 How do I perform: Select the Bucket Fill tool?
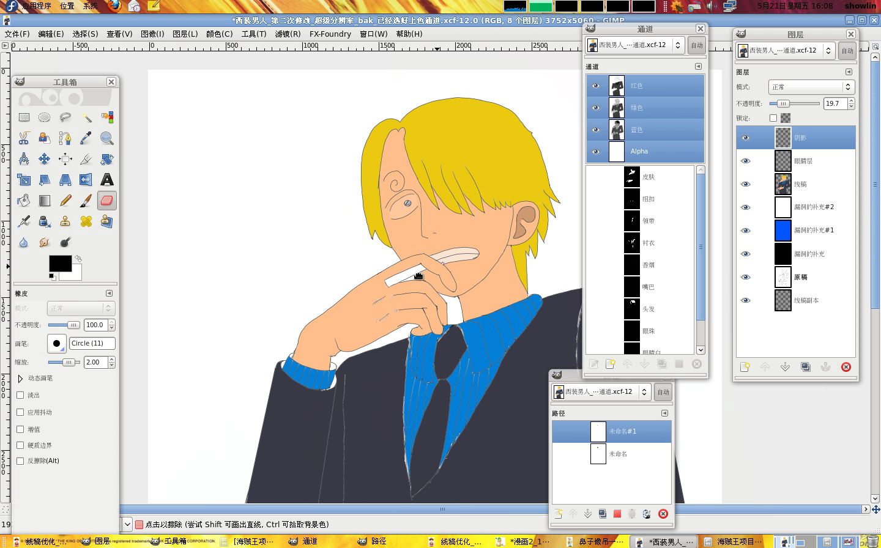(x=24, y=201)
